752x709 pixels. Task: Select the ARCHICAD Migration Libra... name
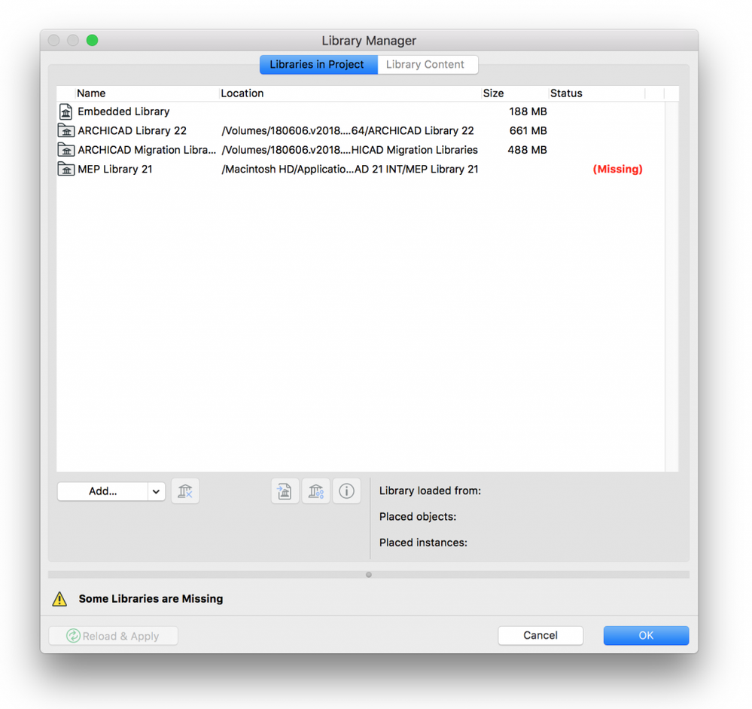pyautogui.click(x=147, y=150)
